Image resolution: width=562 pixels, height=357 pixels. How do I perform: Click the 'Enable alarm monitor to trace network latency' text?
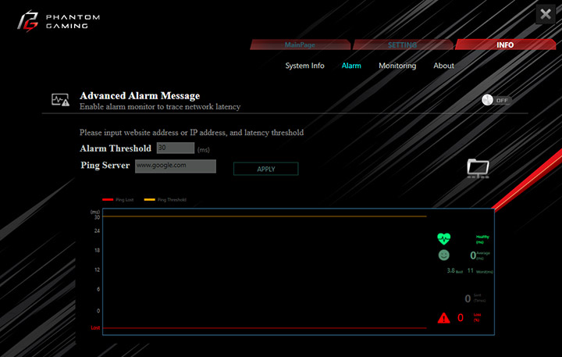pyautogui.click(x=160, y=106)
